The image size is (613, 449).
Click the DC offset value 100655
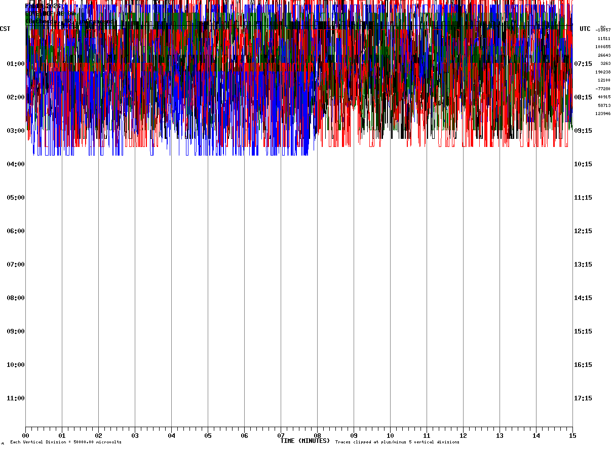(x=603, y=47)
